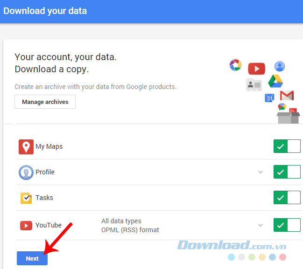This screenshot has width=303, height=269.
Task: Toggle the Profile export switch
Action: tap(287, 172)
